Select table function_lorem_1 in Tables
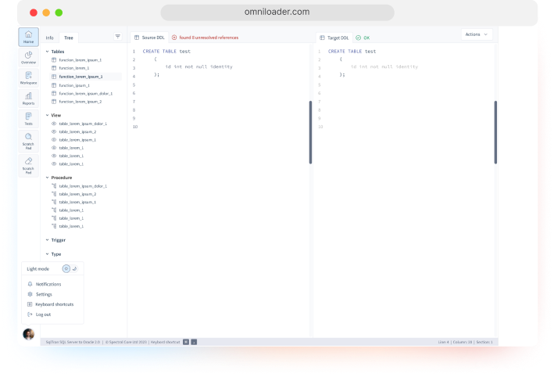 74,68
